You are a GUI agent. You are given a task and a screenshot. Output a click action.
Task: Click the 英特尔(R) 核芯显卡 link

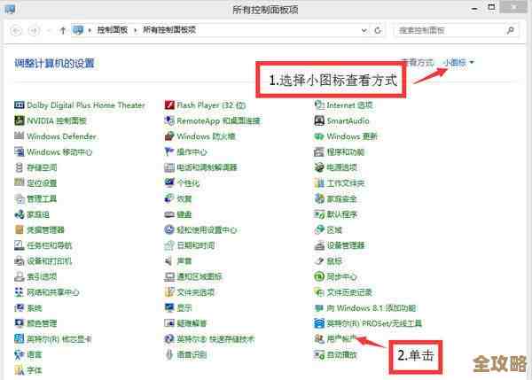click(x=59, y=339)
